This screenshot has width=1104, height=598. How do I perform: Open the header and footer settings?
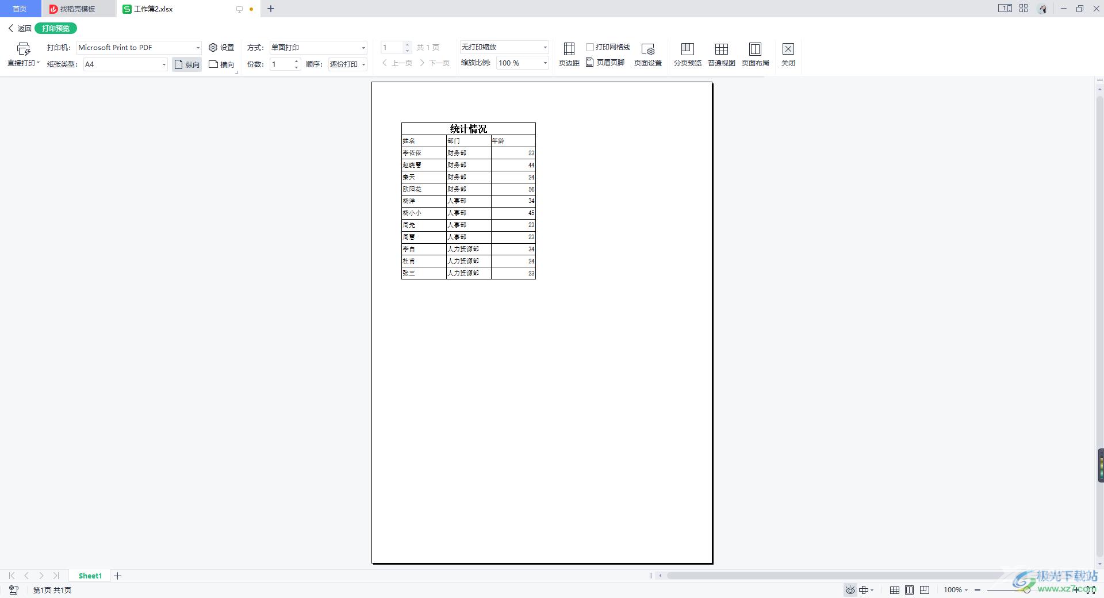[x=605, y=63]
